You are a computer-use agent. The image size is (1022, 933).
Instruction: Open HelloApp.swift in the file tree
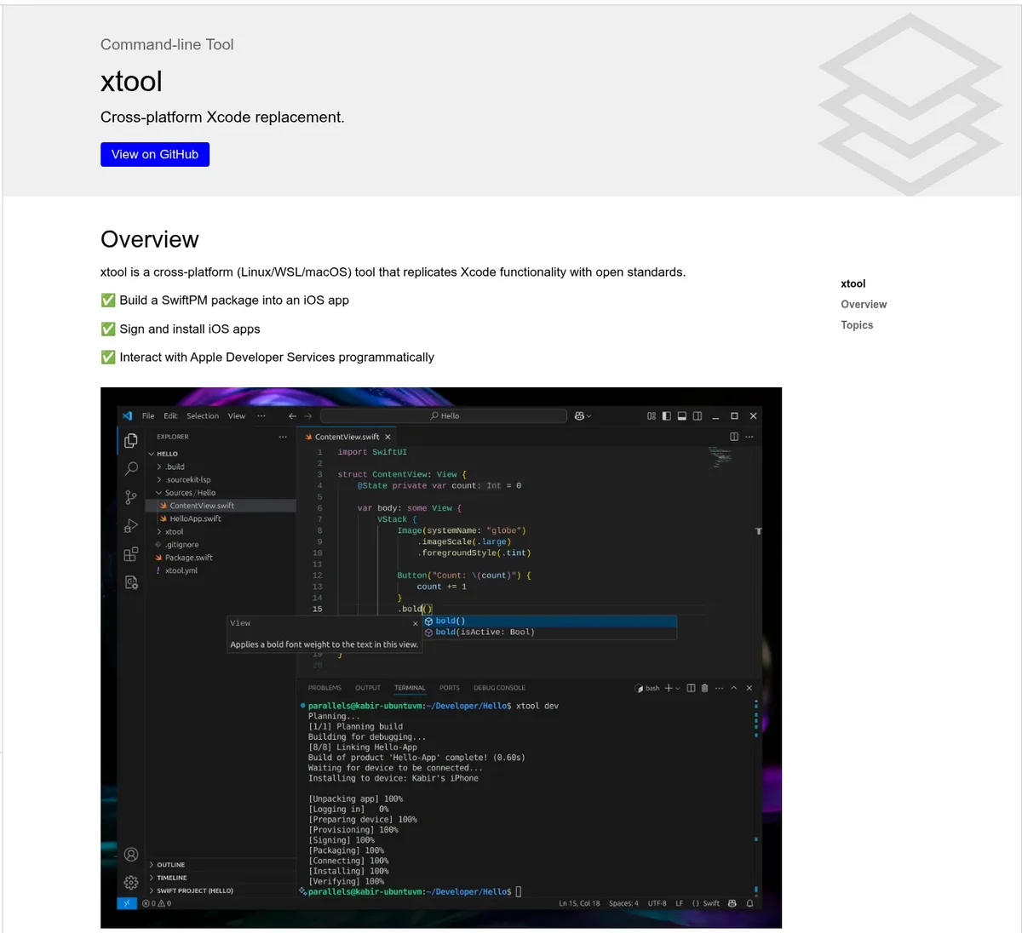[x=221, y=518]
